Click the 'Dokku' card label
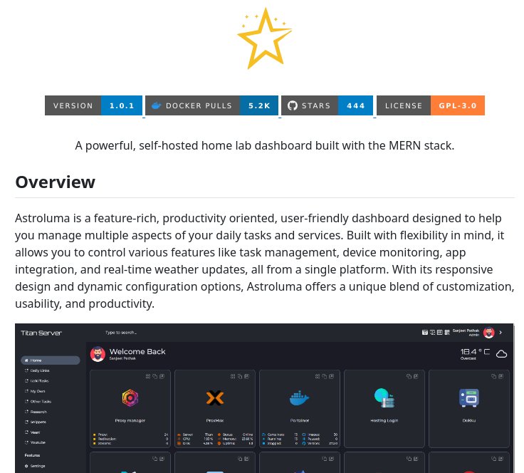Screen dimensions: 524x473 (x=469, y=420)
